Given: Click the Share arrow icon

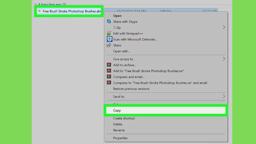Looking at the screenshot, I should tap(109, 45).
